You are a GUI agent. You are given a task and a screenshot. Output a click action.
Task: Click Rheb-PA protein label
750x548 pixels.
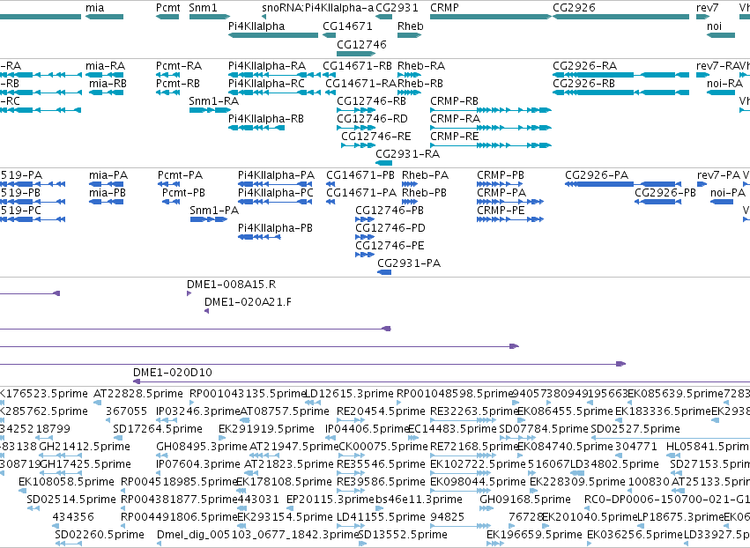425,175
